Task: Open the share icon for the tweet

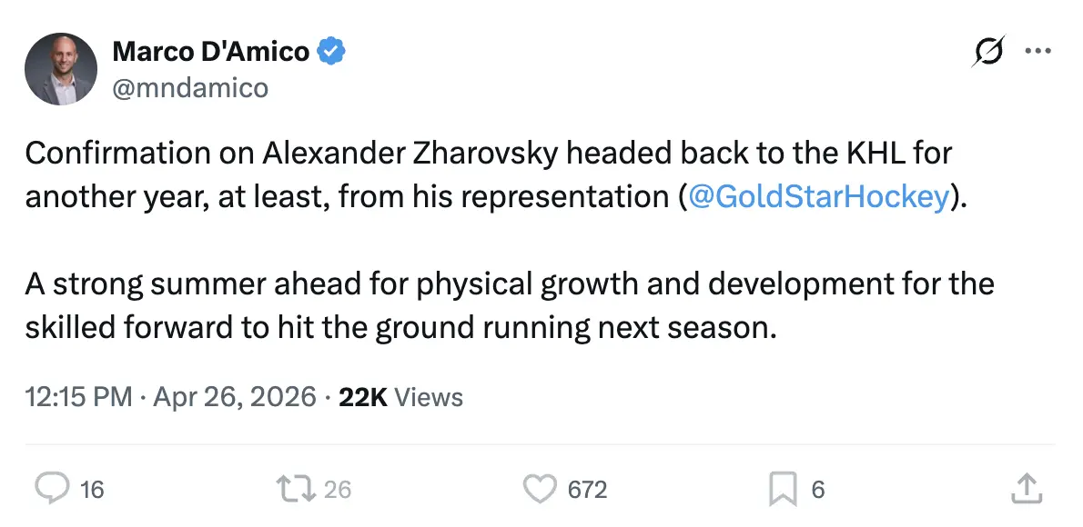Action: 1026,489
